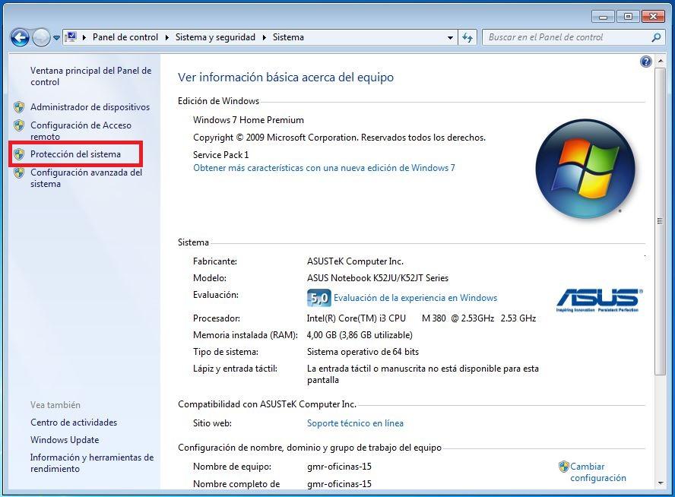Click Cambiar configuración link
This screenshot has width=675, height=497.
pyautogui.click(x=597, y=472)
